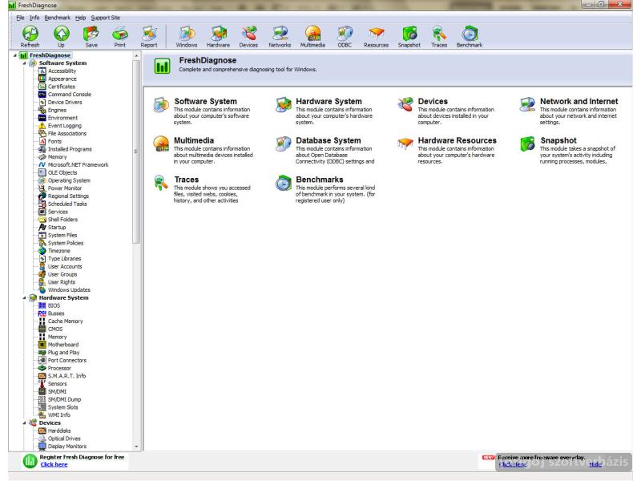
Task: Open Microsoft.NET Framework tree item
Action: [x=78, y=165]
